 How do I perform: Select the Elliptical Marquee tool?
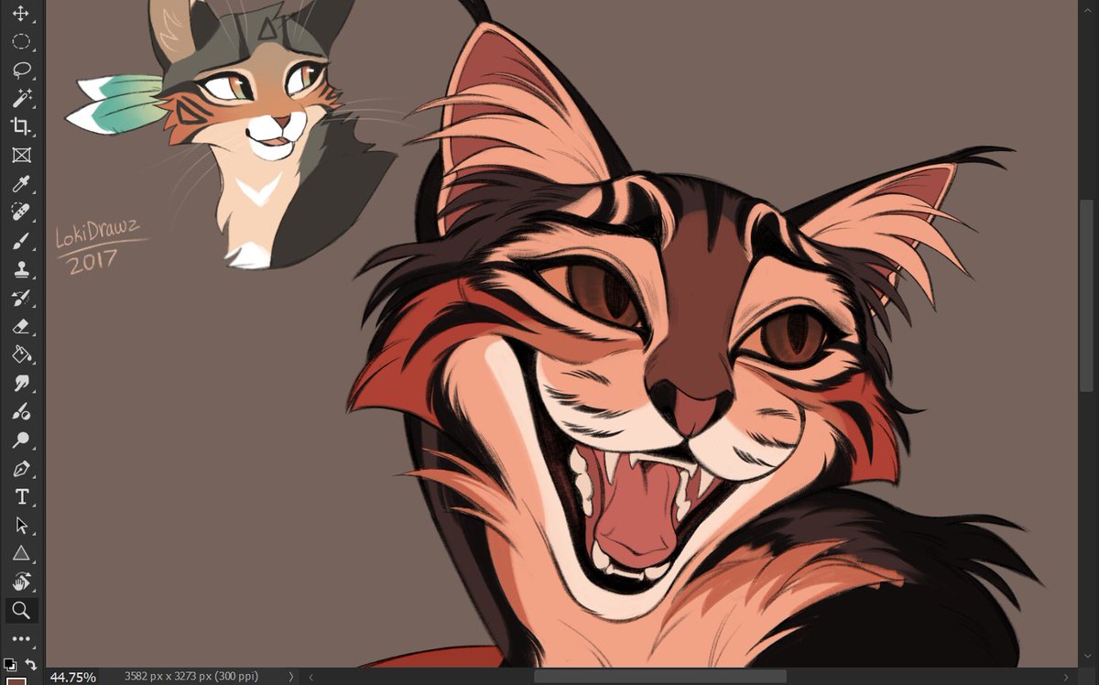20,41
